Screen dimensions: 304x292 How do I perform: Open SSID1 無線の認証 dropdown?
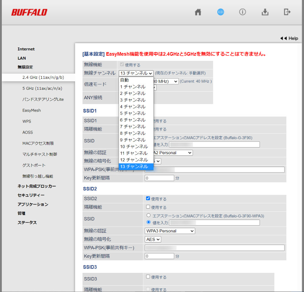[173, 153]
